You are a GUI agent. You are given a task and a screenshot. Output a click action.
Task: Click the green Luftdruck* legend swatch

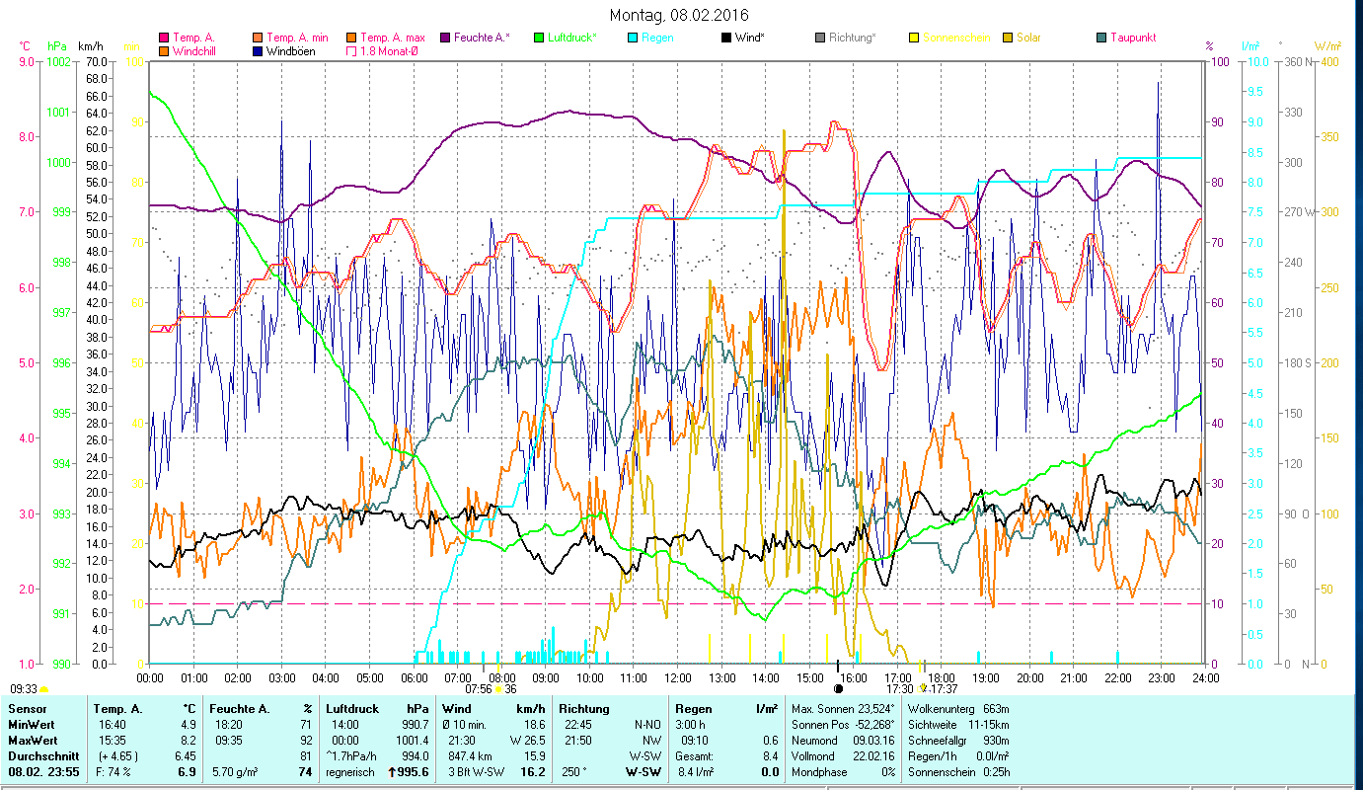point(537,38)
